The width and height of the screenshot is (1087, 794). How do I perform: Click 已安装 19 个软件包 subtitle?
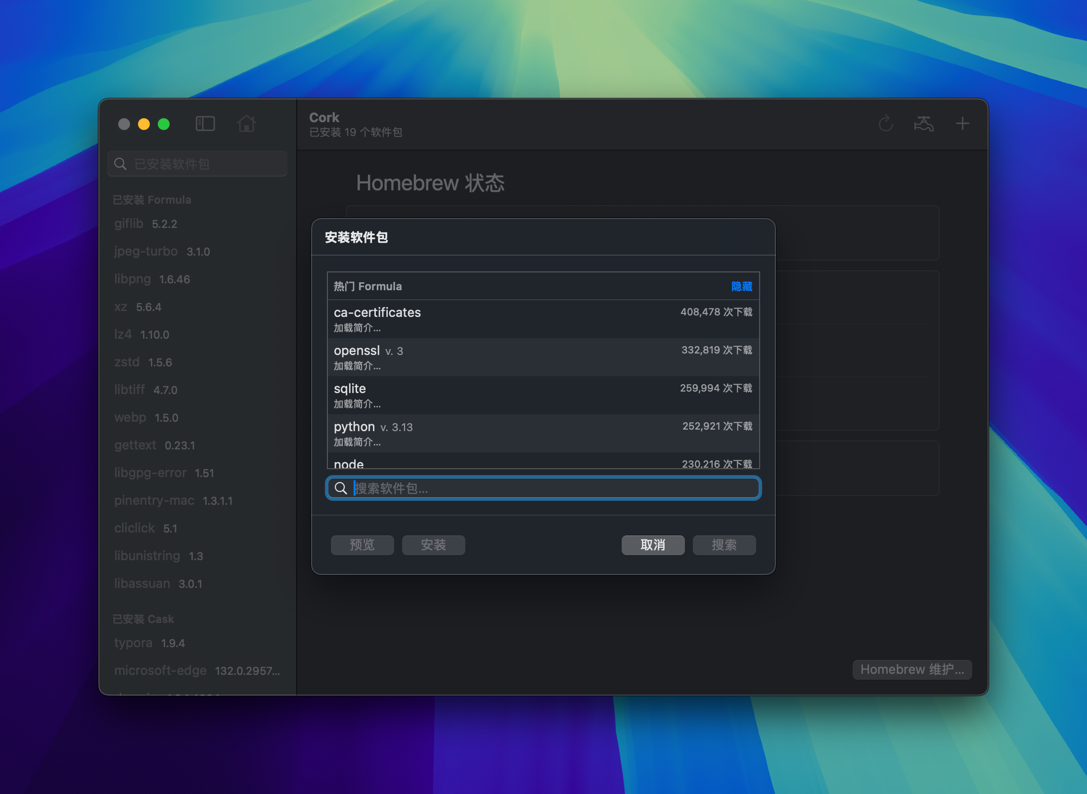(356, 132)
